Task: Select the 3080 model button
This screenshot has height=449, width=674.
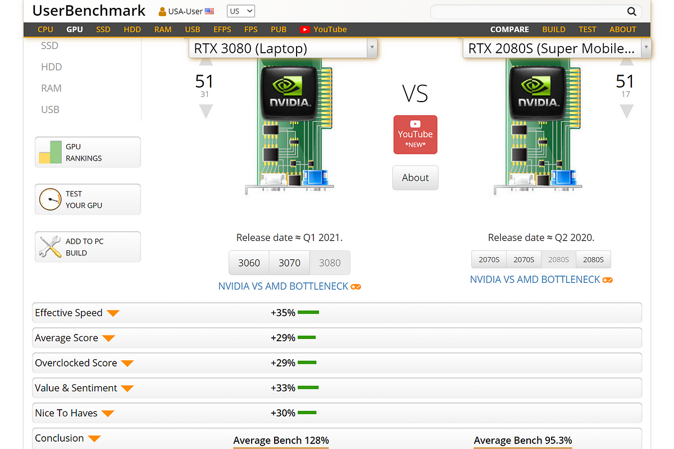Action: (x=330, y=263)
